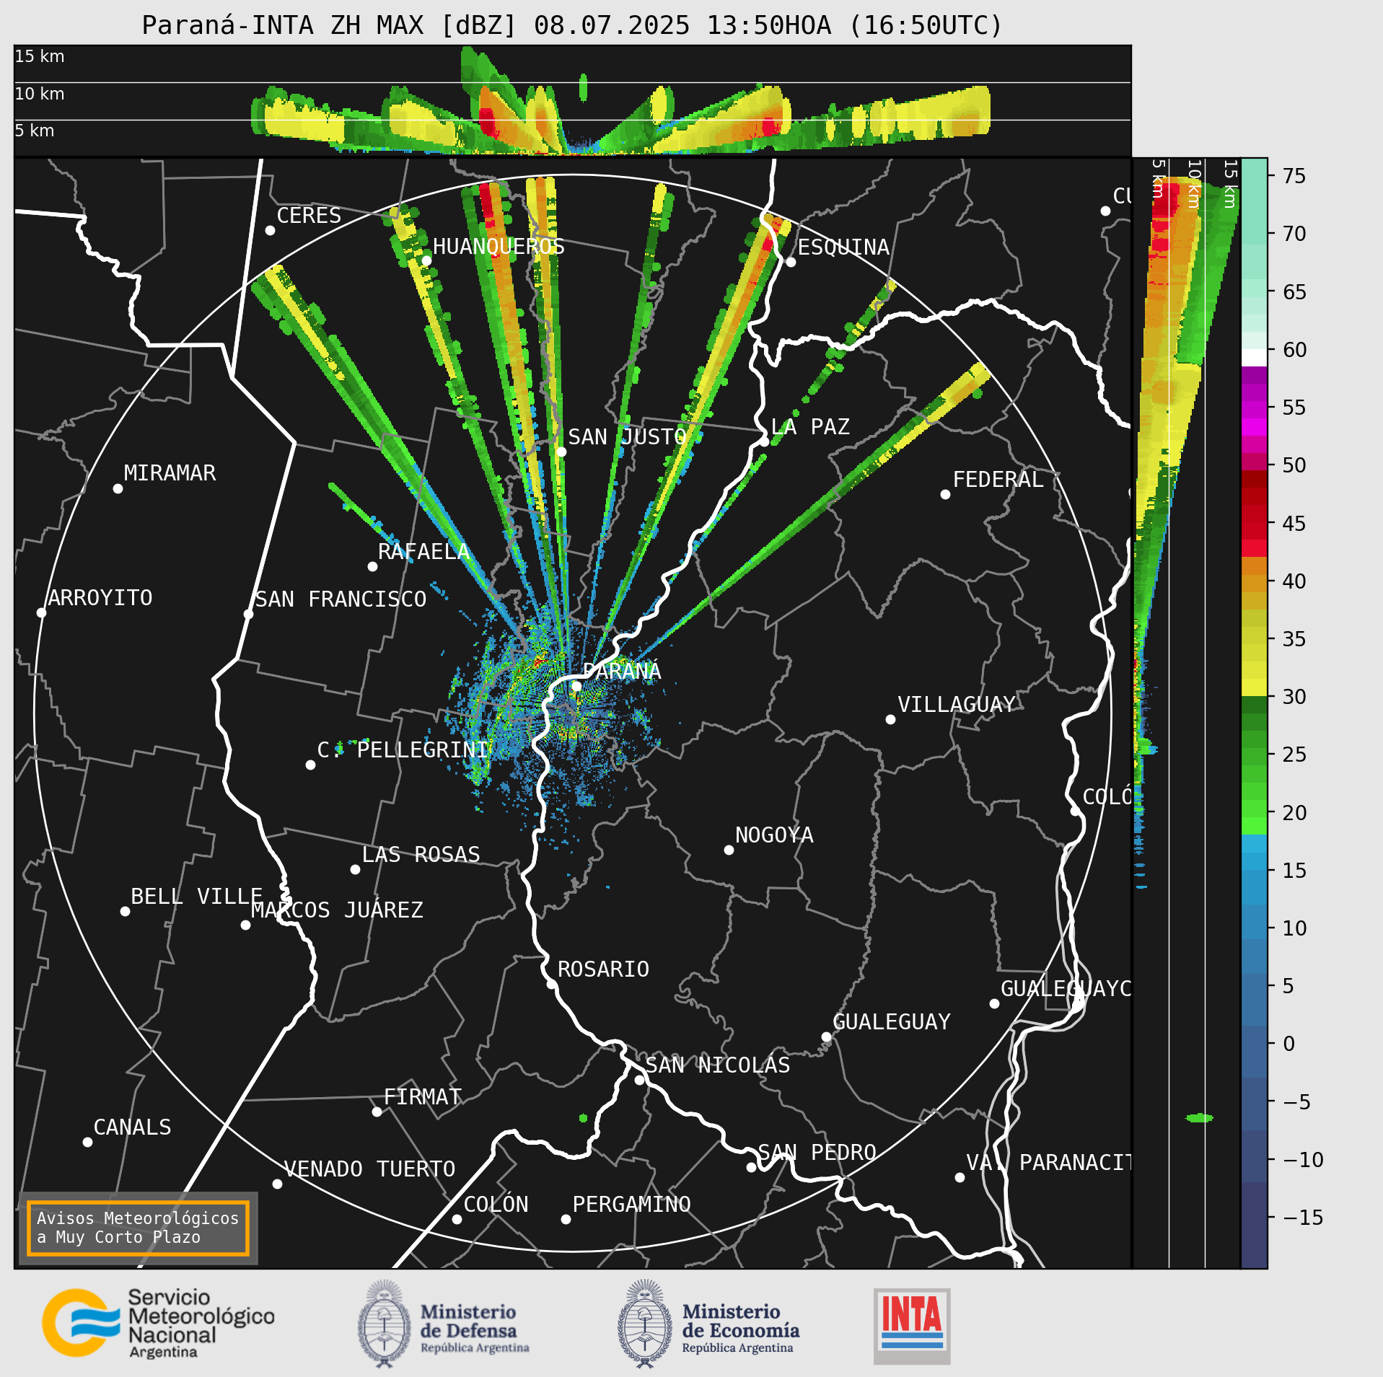Click the 75 dBZ scale label

point(1294,175)
